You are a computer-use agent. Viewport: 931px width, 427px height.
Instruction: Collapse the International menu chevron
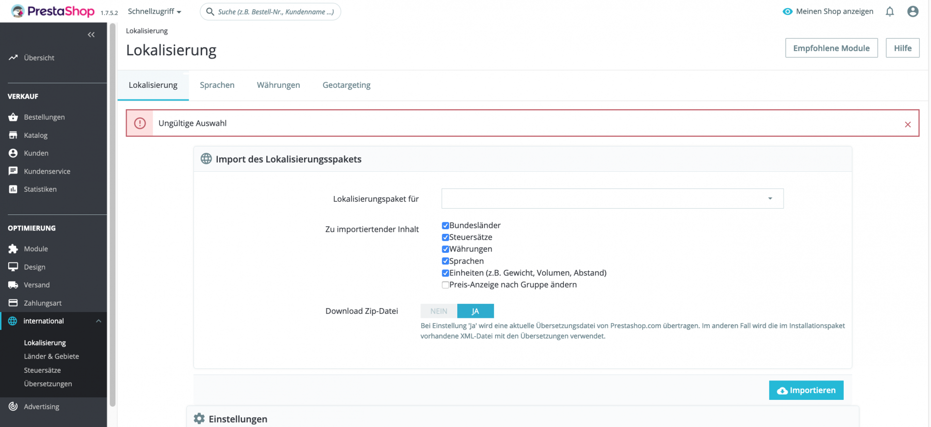click(98, 321)
